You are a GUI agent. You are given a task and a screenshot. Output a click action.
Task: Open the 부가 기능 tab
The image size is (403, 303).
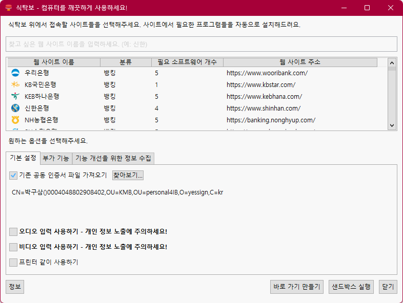click(x=56, y=158)
